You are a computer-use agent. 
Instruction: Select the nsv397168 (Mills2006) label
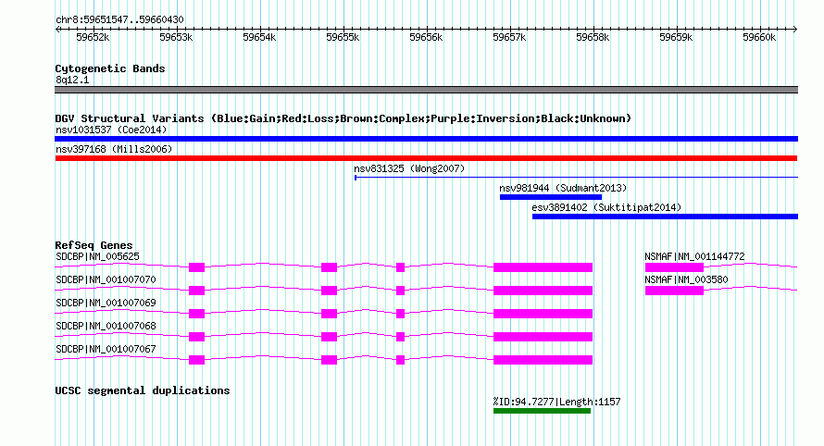pos(114,149)
